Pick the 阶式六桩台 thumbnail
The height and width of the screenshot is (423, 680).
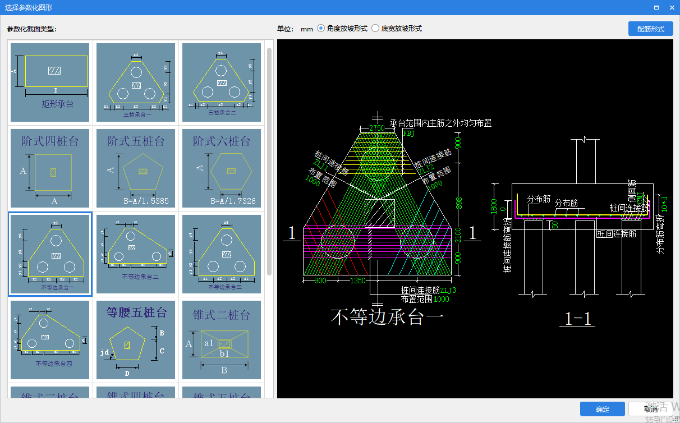(222, 168)
